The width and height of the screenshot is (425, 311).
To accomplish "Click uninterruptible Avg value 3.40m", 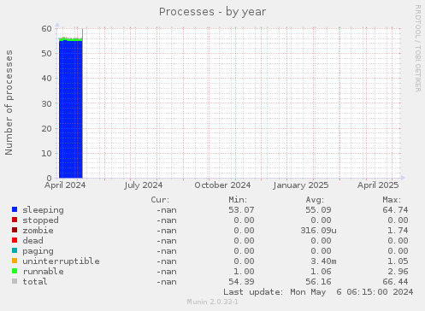I will click(323, 261).
